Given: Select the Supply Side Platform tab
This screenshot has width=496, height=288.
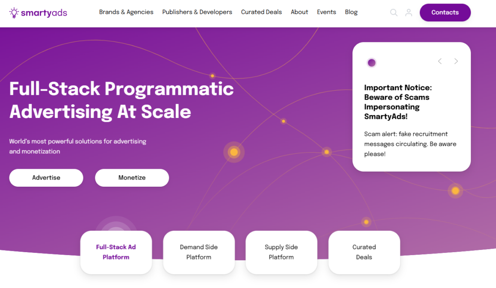Looking at the screenshot, I should coord(281,252).
